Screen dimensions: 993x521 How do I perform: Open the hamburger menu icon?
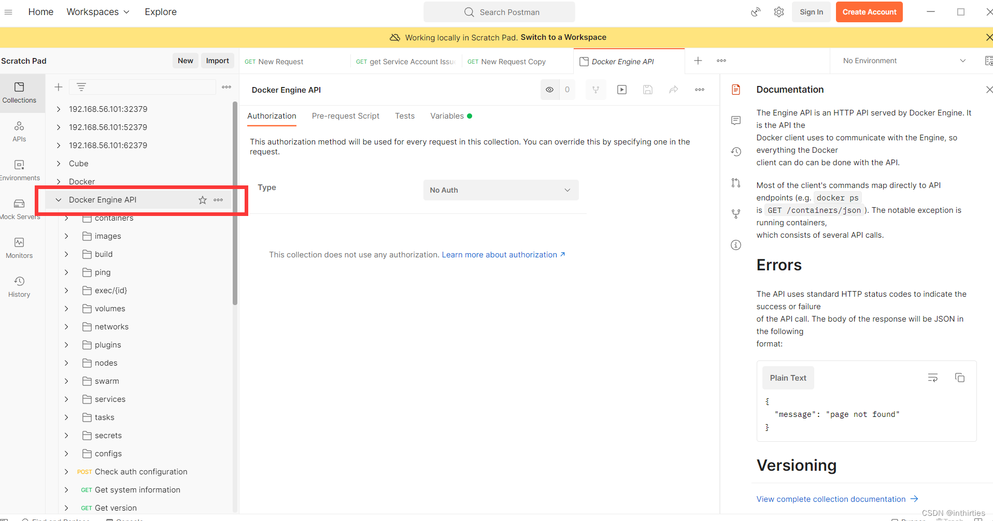[x=8, y=12]
